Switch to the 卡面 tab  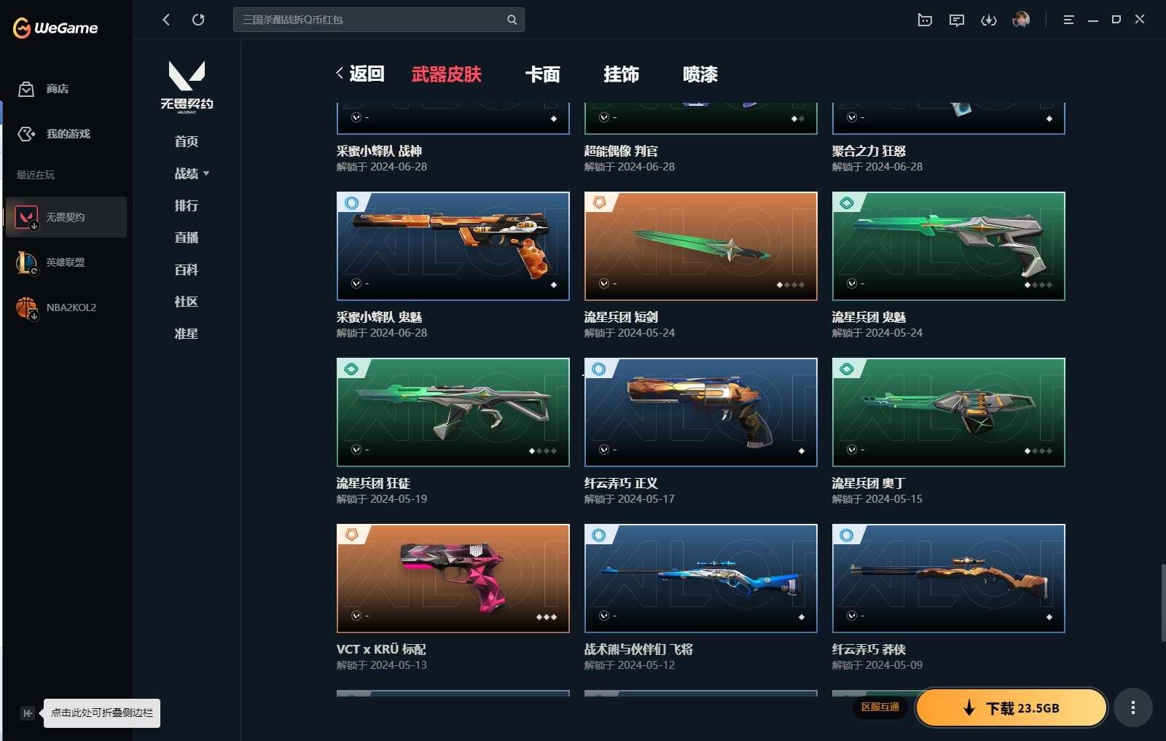coord(543,74)
